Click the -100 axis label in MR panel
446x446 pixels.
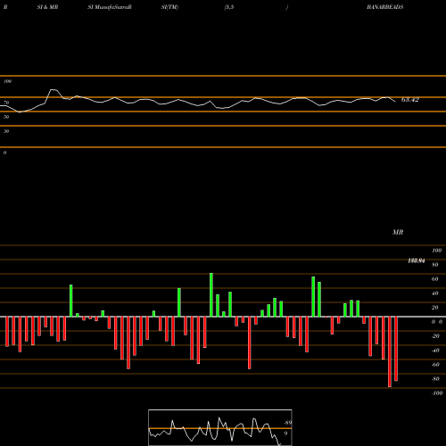(437, 393)
